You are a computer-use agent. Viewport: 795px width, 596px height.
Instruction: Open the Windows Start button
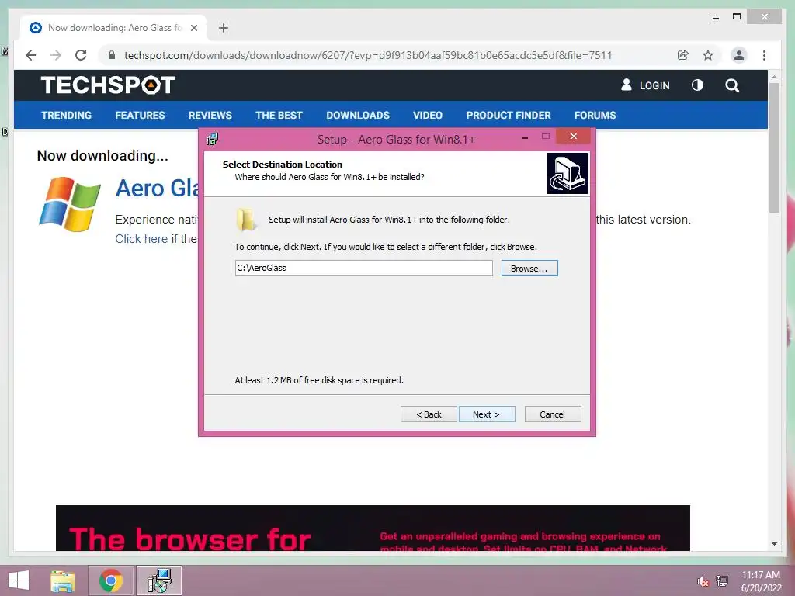pyautogui.click(x=19, y=580)
